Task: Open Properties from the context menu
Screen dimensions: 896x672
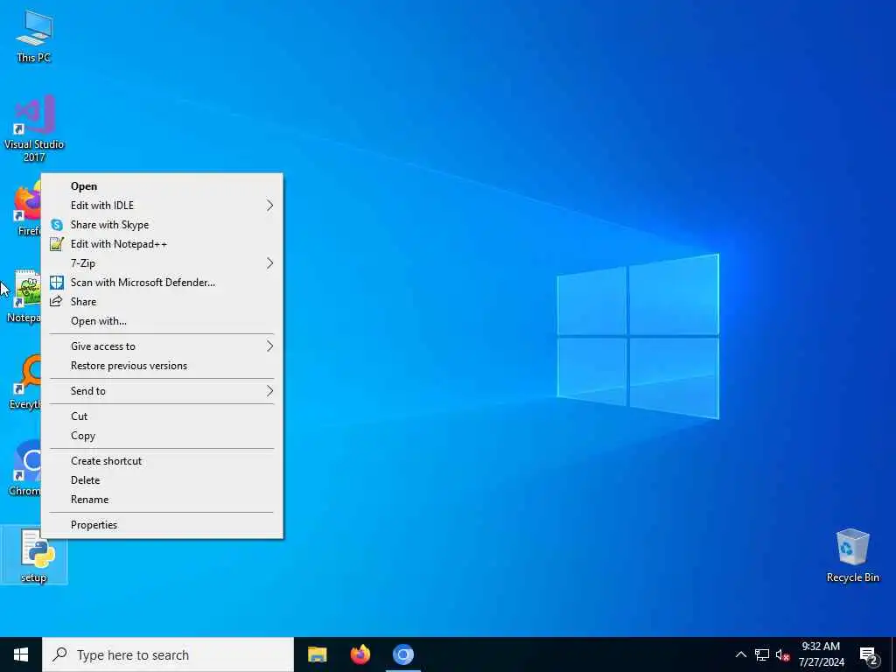Action: tap(162, 525)
